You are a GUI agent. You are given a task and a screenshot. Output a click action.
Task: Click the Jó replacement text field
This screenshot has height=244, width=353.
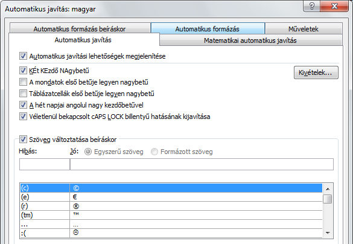coord(202,164)
